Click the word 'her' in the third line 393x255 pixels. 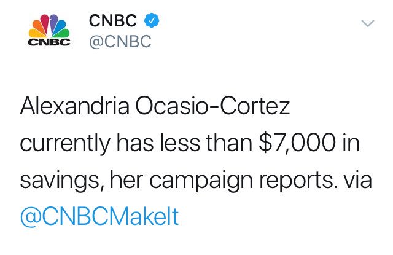click(x=126, y=179)
